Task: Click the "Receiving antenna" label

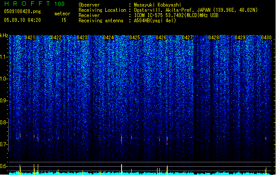Action: tap(101, 21)
